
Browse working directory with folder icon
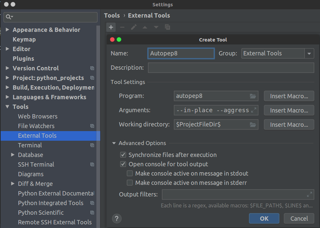[x=253, y=124]
